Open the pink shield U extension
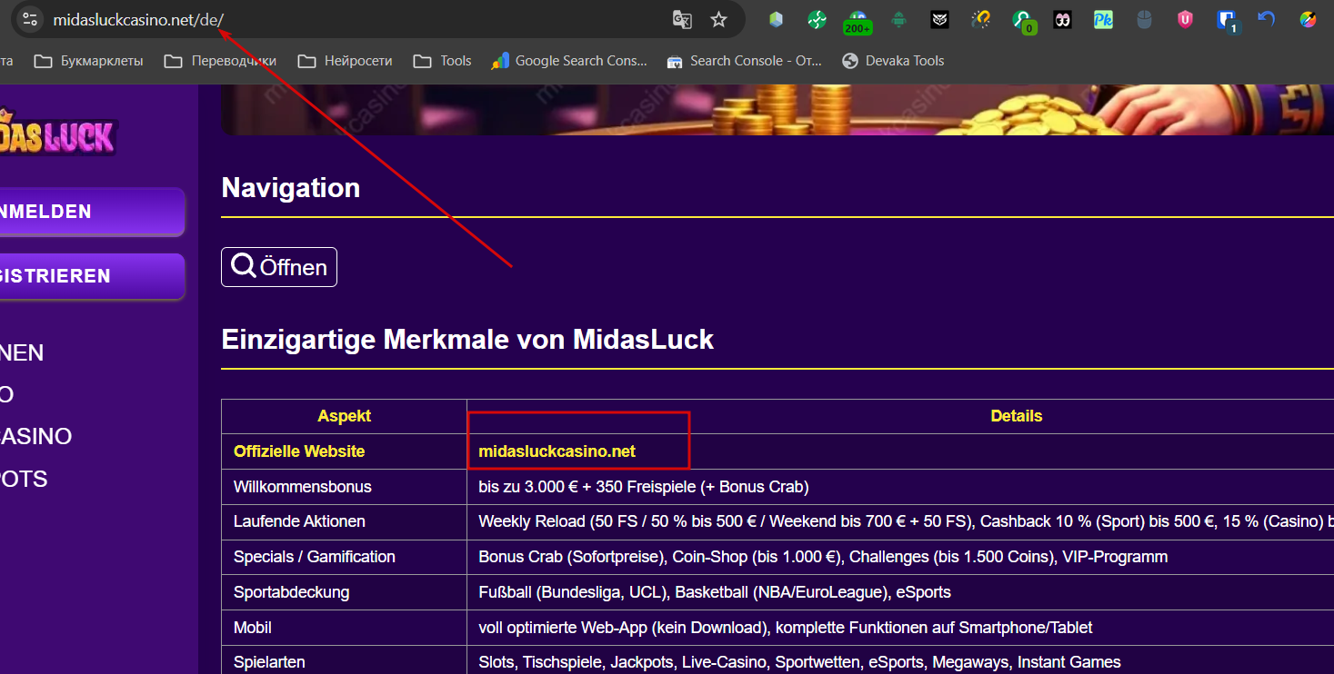Image resolution: width=1334 pixels, height=674 pixels. click(1185, 19)
